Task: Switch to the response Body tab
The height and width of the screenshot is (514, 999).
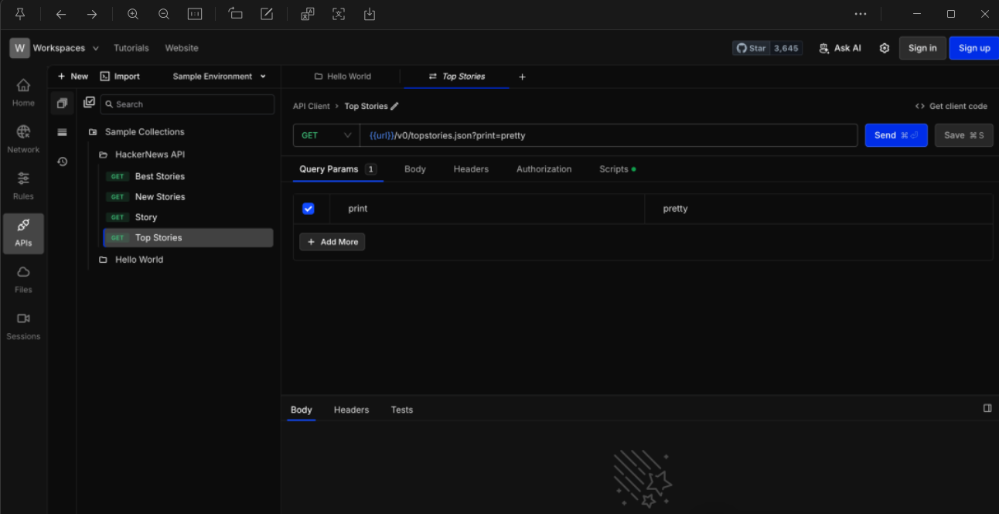Action: [x=302, y=410]
